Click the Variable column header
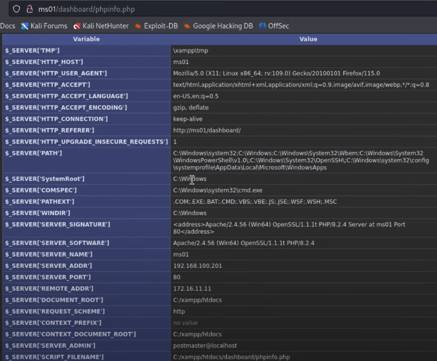437x361 pixels. pos(86,39)
